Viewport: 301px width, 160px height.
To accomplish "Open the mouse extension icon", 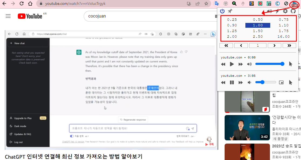I will pyautogui.click(x=243, y=4).
